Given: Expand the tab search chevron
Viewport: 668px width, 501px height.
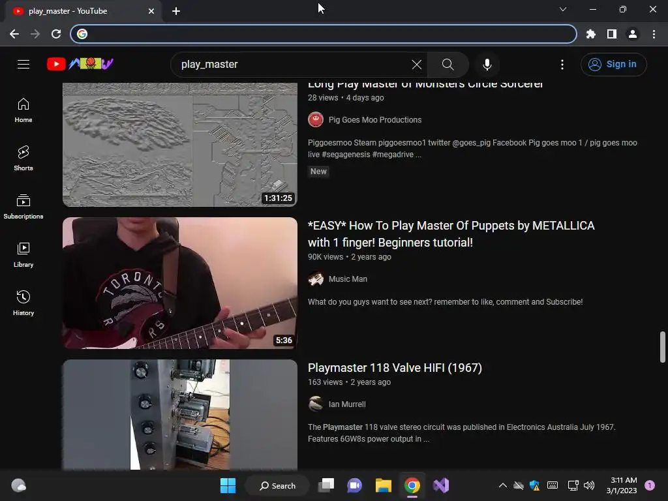Looking at the screenshot, I should coord(563,9).
